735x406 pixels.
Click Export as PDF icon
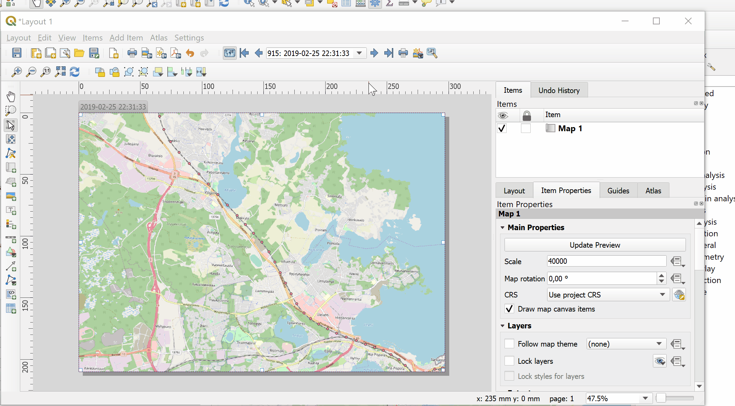pyautogui.click(x=176, y=53)
